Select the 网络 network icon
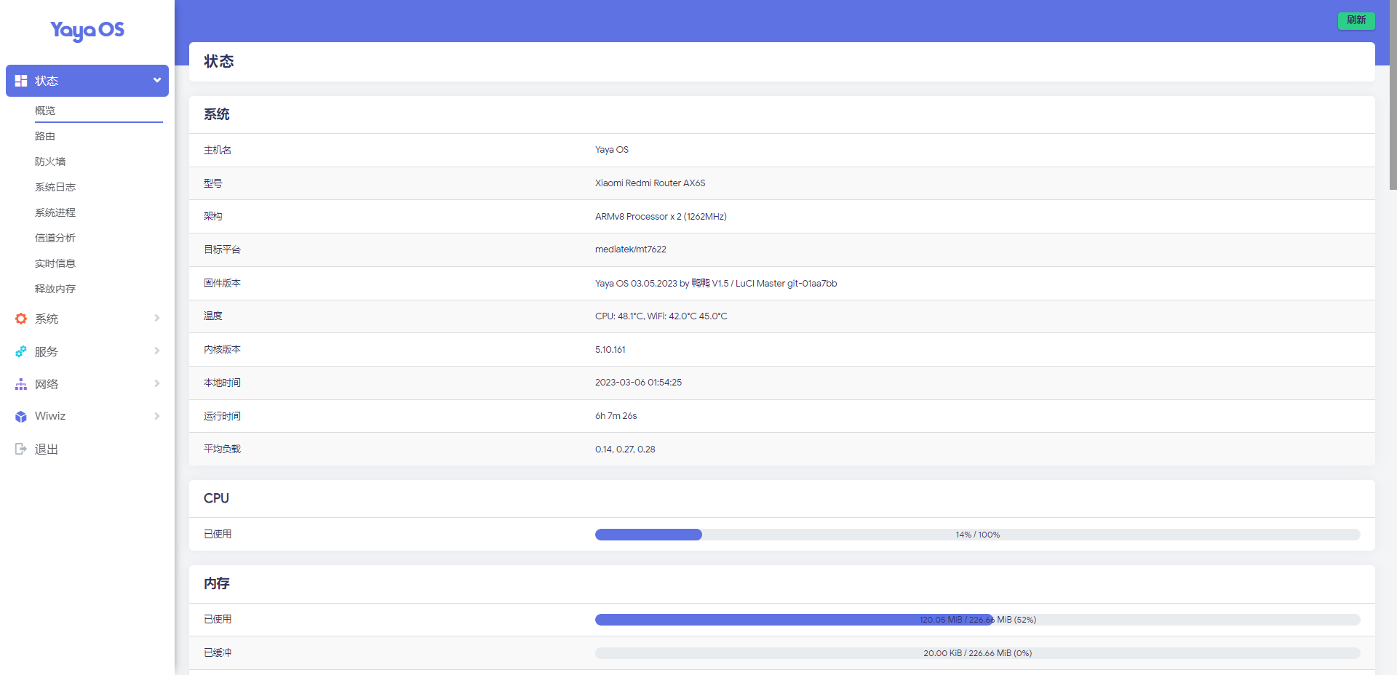The image size is (1397, 675). point(20,383)
